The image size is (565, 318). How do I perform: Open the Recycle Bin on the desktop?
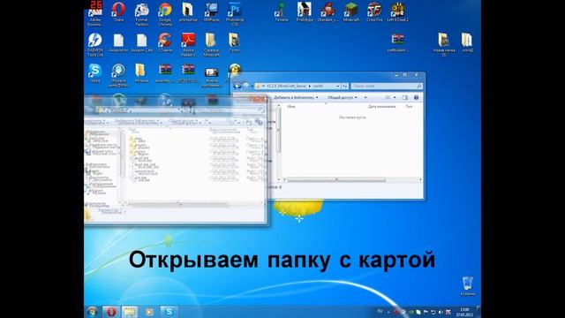(467, 285)
